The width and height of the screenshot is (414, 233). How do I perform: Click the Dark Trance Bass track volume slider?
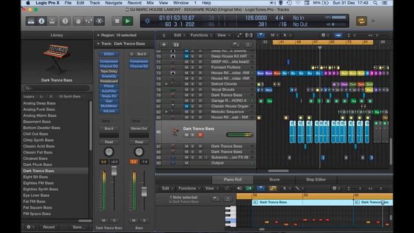(239, 135)
